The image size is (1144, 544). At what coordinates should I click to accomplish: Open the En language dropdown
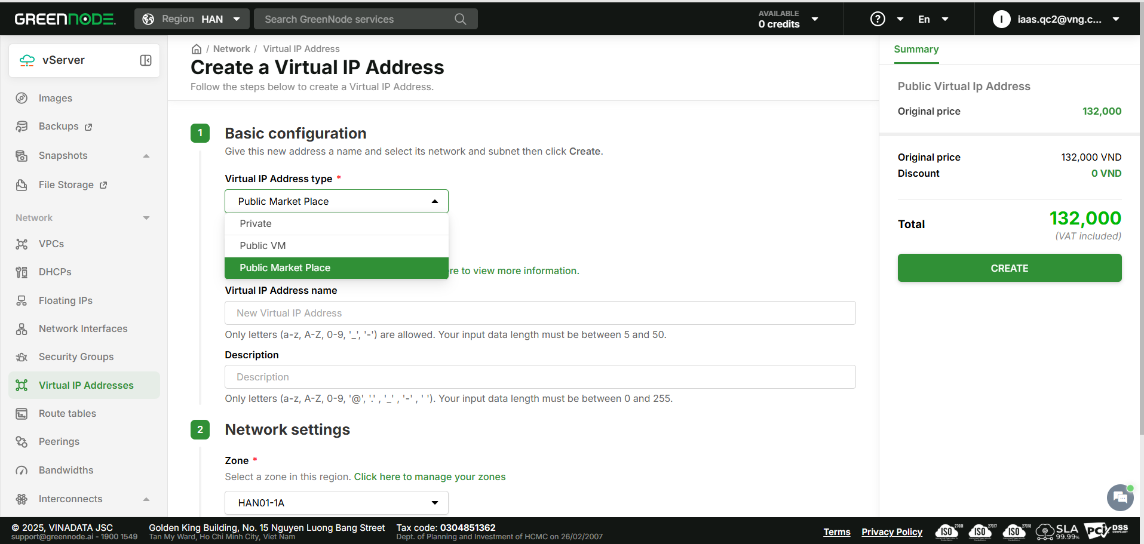[x=933, y=19]
